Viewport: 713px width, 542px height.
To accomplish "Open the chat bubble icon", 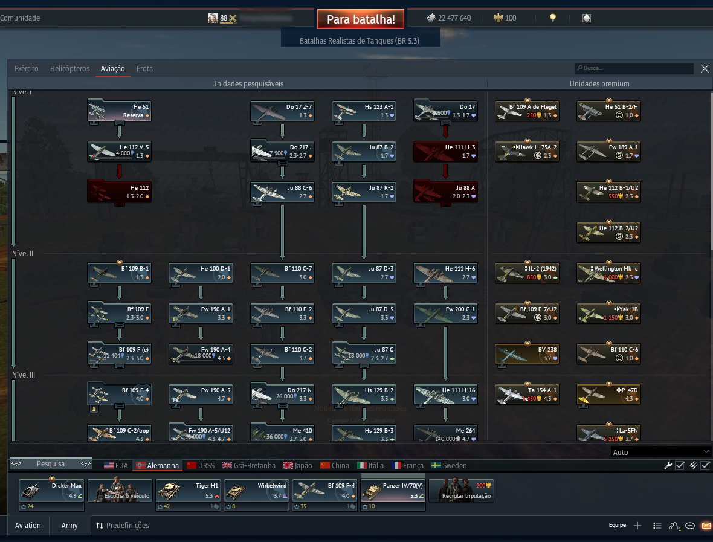I will click(x=690, y=526).
